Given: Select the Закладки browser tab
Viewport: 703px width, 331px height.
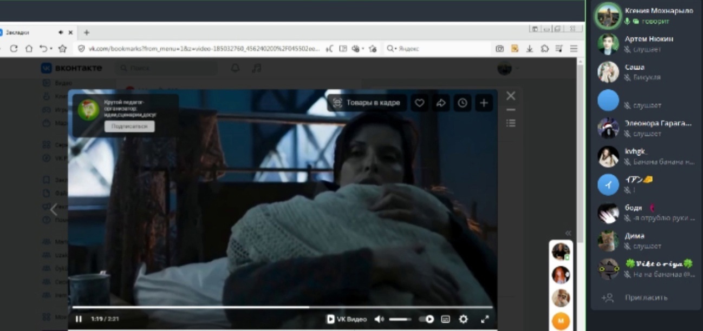Looking at the screenshot, I should [38, 32].
